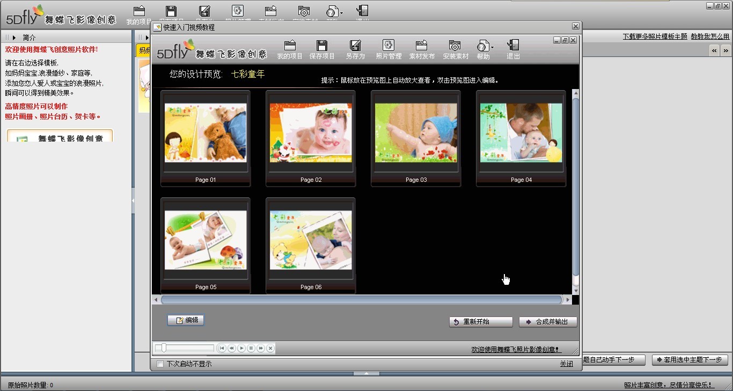Click the 保存项目 save icon in the tutorial video
Screen dimensions: 733x391
click(322, 49)
